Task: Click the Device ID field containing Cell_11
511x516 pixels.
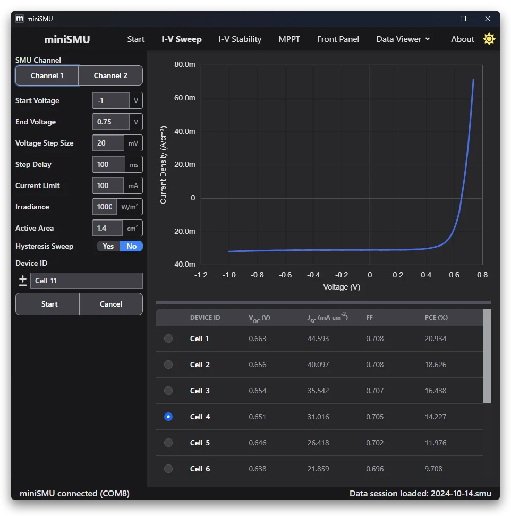Action: click(87, 281)
